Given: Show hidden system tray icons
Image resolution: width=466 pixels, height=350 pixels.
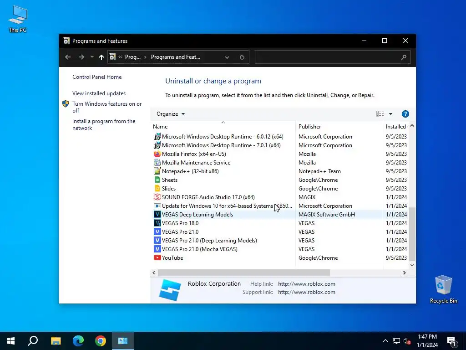Looking at the screenshot, I should pos(385,341).
